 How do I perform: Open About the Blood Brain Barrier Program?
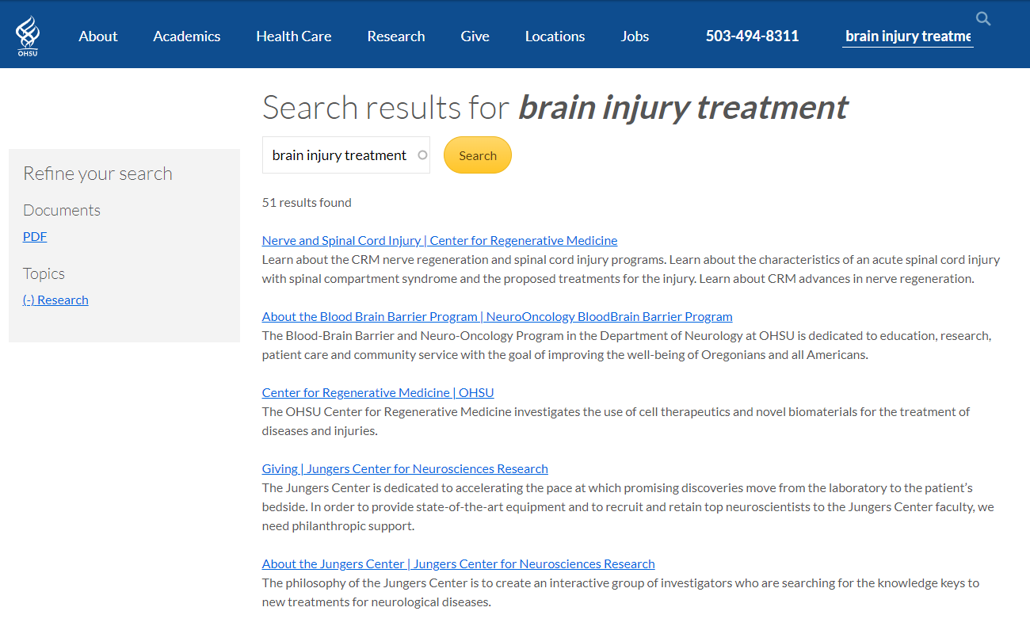497,316
